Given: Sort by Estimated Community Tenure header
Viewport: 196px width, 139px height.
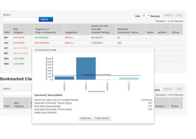Looking at the screenshot, I should click(131, 29).
